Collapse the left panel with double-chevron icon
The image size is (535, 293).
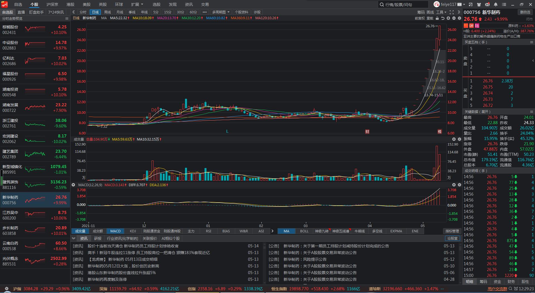(x=74, y=12)
